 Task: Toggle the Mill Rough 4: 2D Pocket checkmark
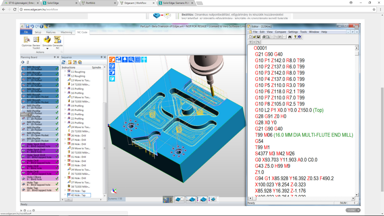pyautogui.click(x=57, y=85)
